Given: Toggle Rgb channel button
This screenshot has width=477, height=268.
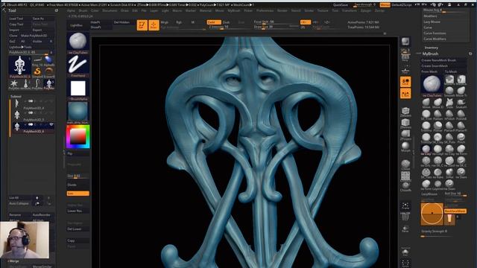Looking at the screenshot, I should [x=179, y=22].
